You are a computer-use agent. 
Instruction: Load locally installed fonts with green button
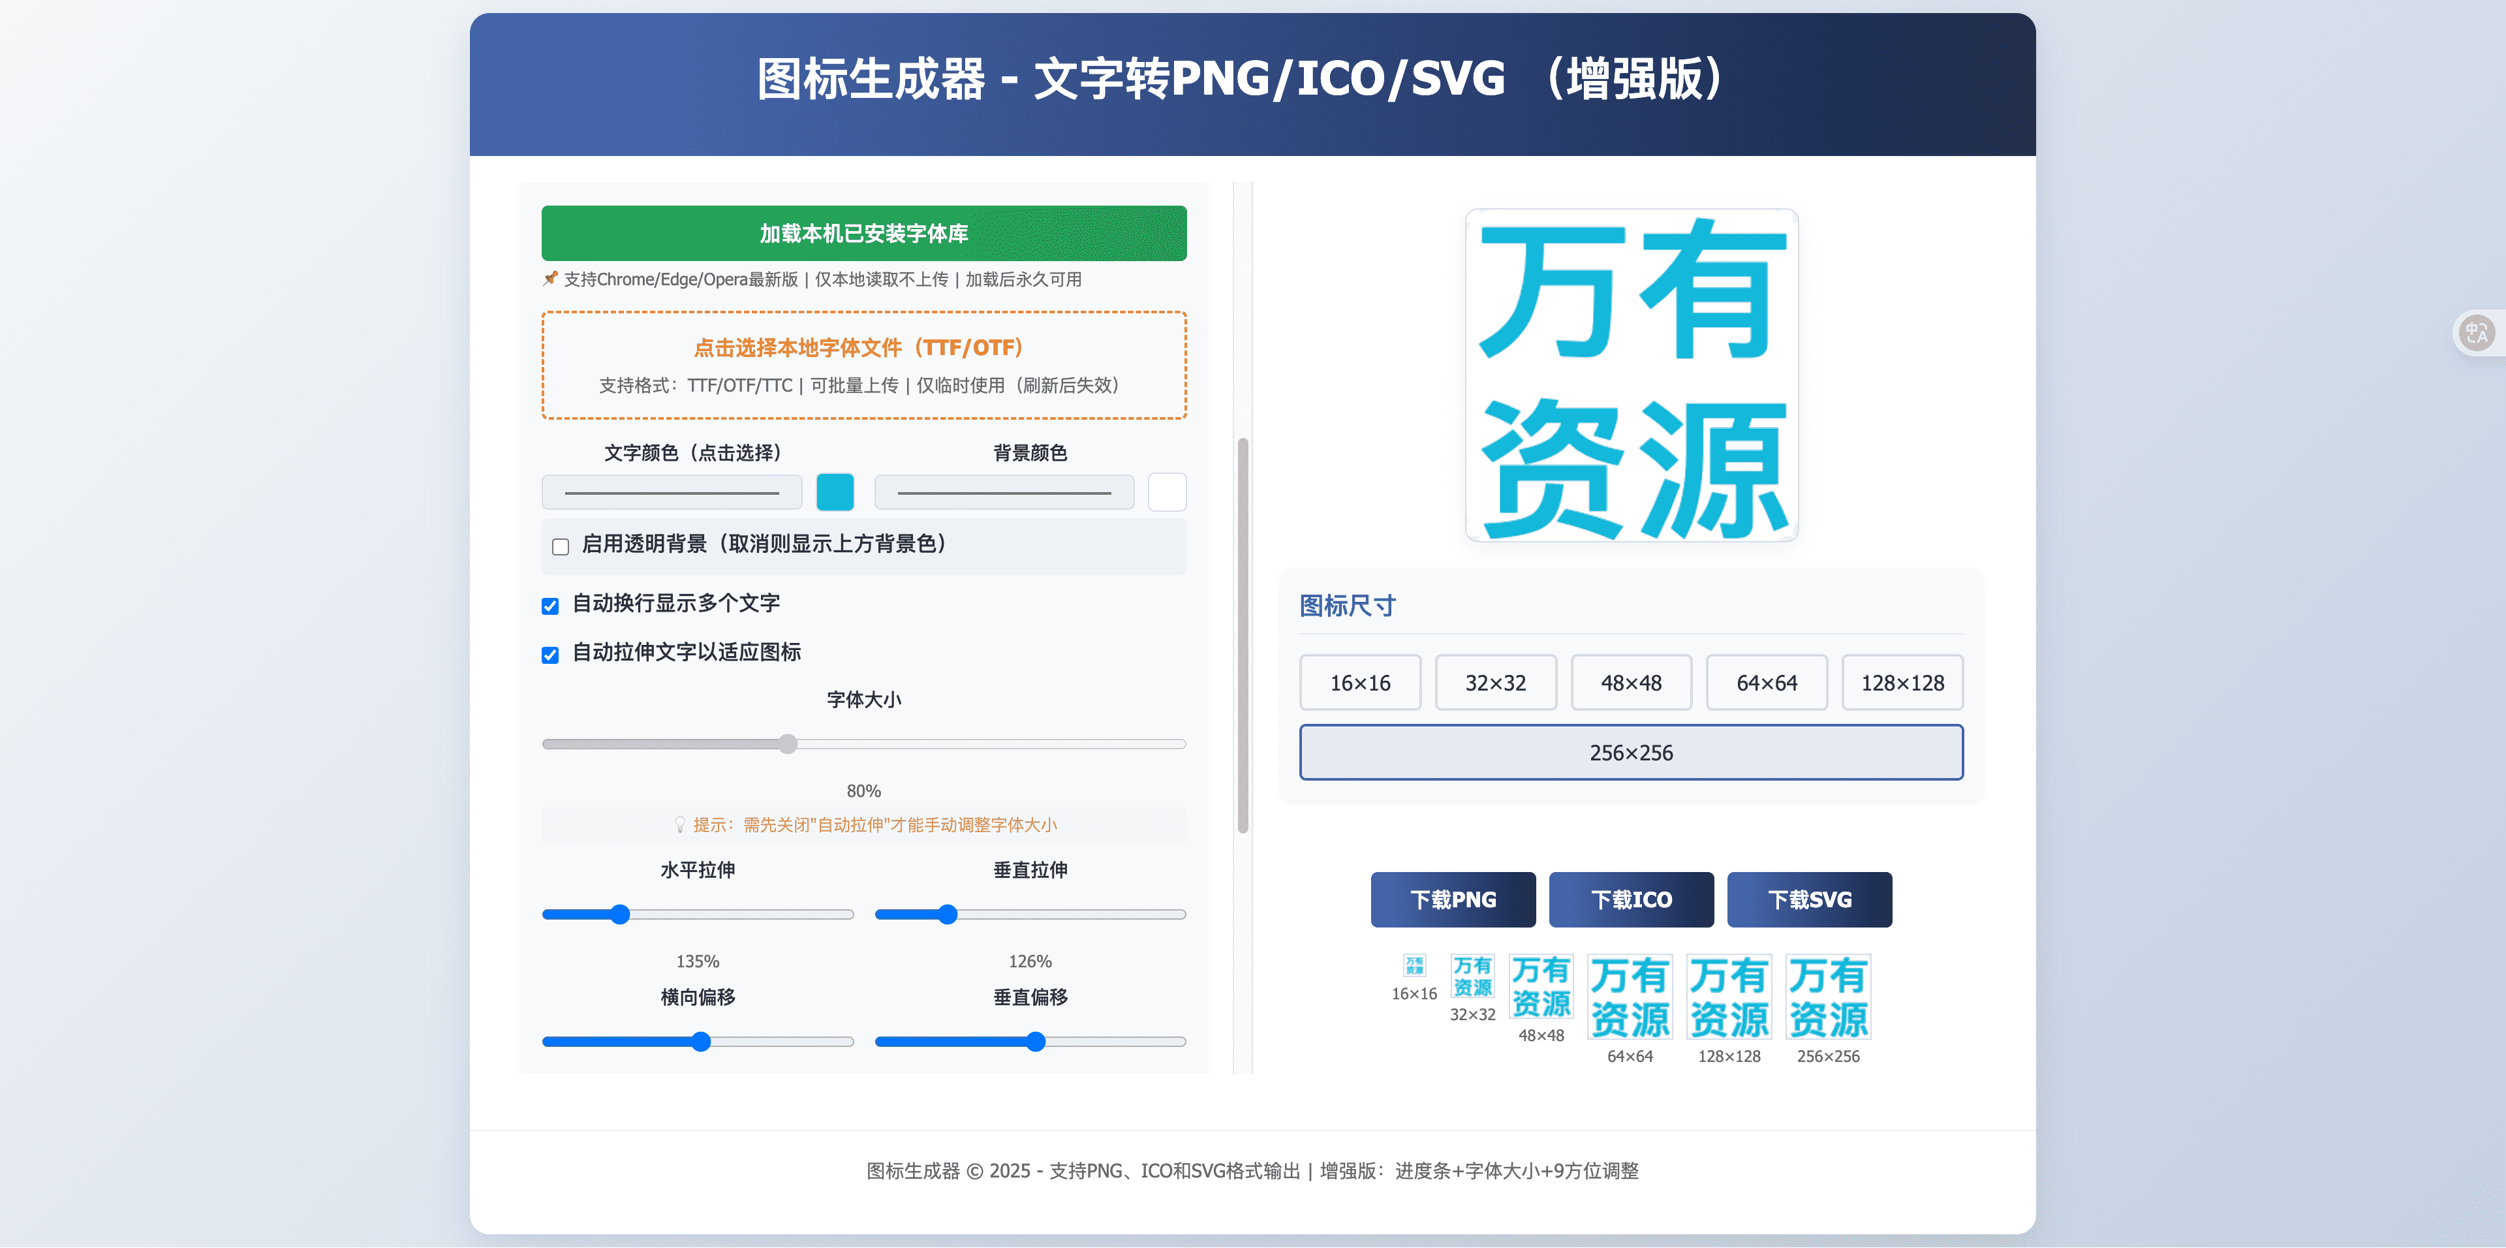point(863,234)
